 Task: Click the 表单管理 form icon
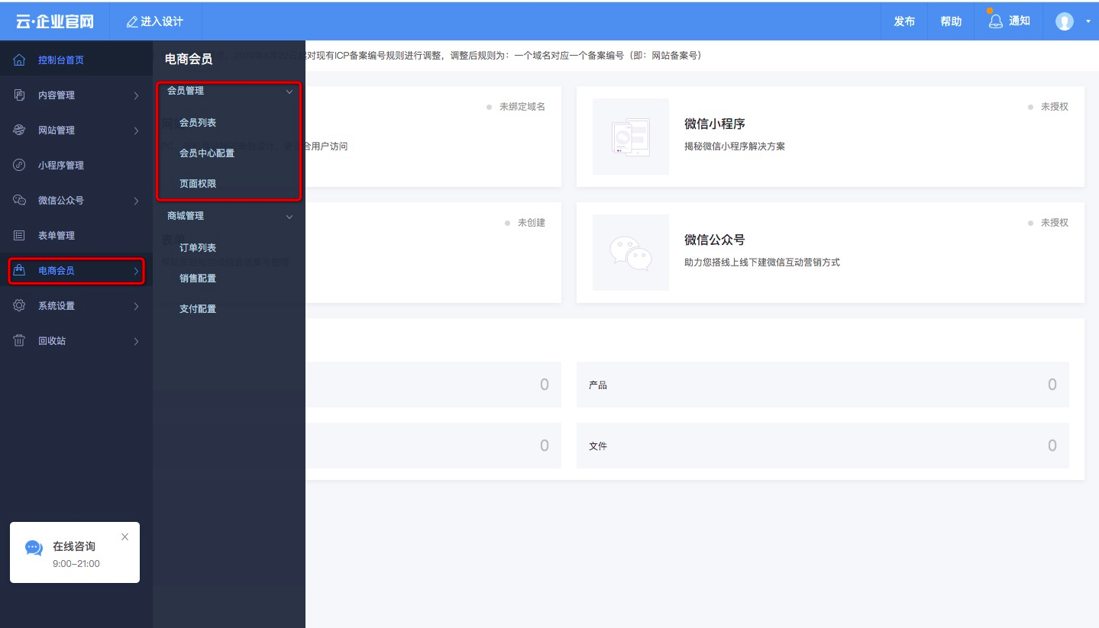coord(20,235)
